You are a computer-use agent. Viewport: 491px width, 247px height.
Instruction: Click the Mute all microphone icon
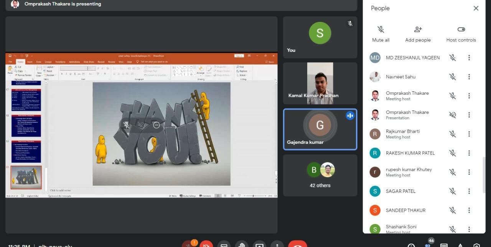click(381, 30)
